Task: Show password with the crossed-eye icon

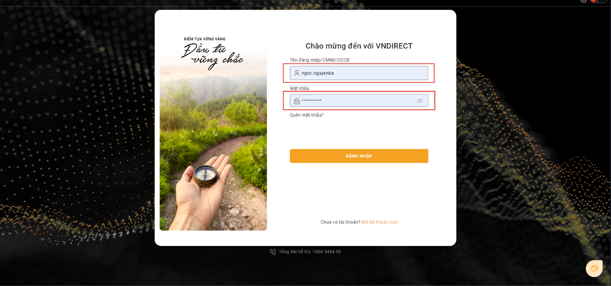Action: coord(420,101)
